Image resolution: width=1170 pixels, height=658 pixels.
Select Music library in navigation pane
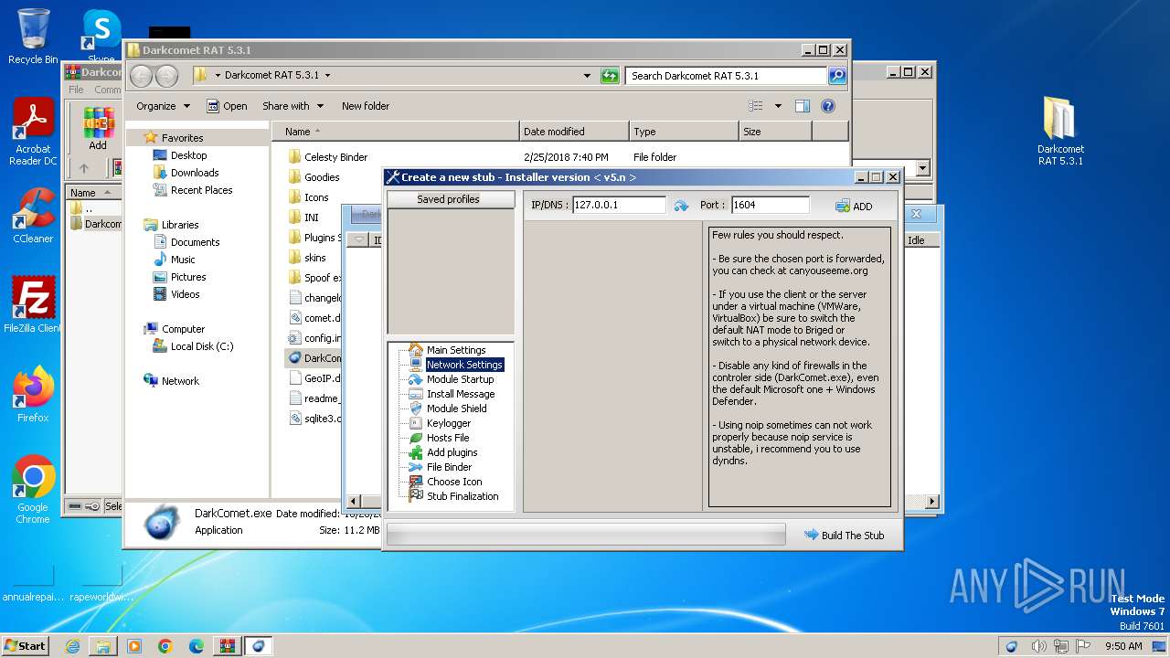click(183, 260)
